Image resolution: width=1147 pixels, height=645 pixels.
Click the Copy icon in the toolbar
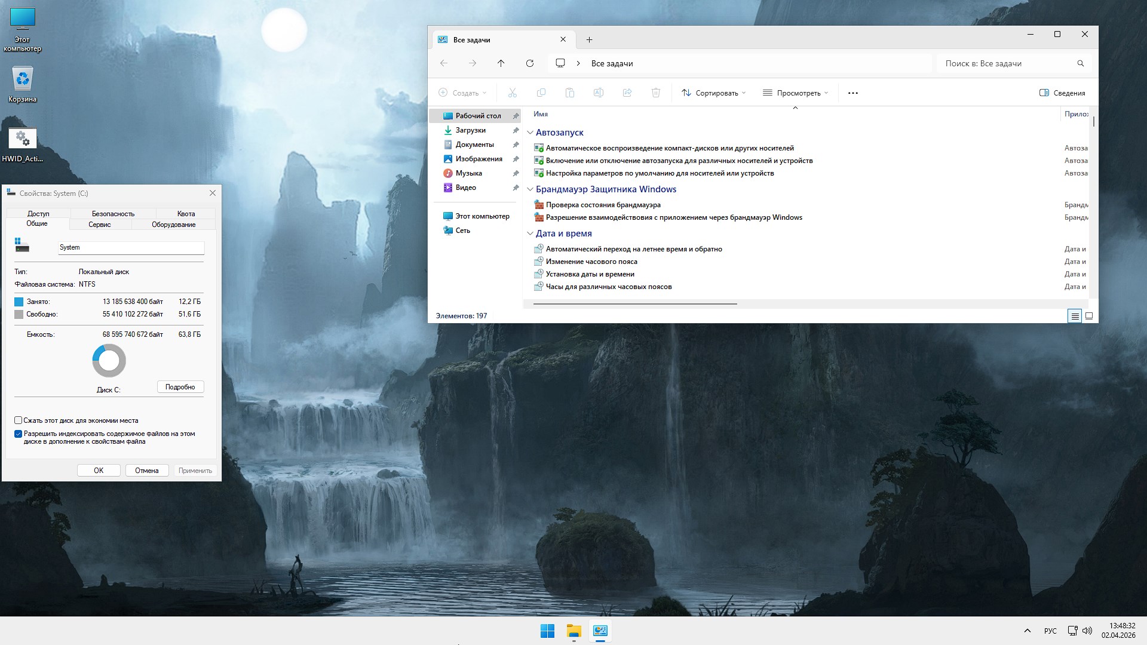[x=541, y=93]
